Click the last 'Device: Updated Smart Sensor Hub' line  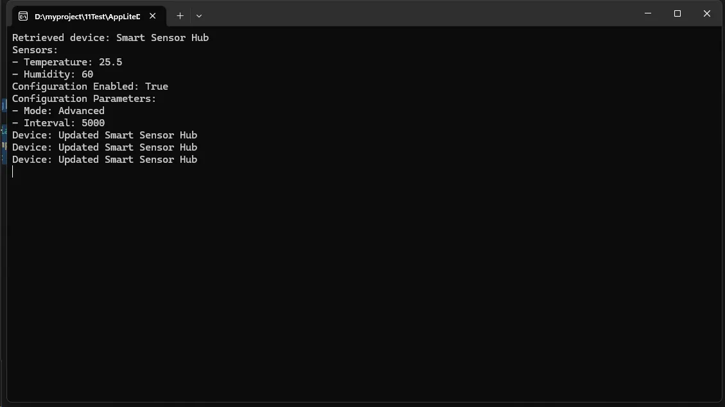pyautogui.click(x=105, y=160)
